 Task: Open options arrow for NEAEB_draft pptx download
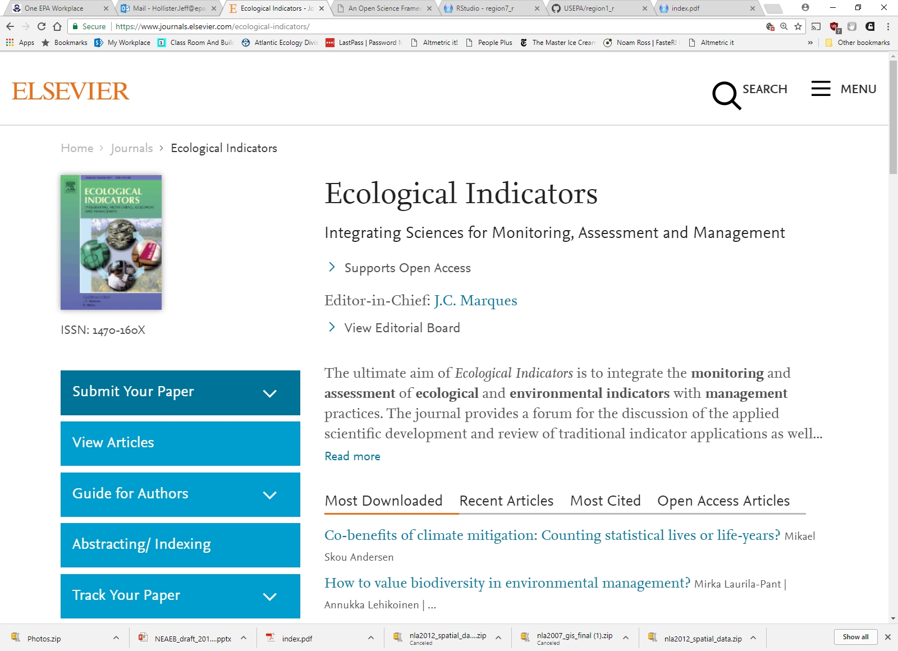click(244, 638)
